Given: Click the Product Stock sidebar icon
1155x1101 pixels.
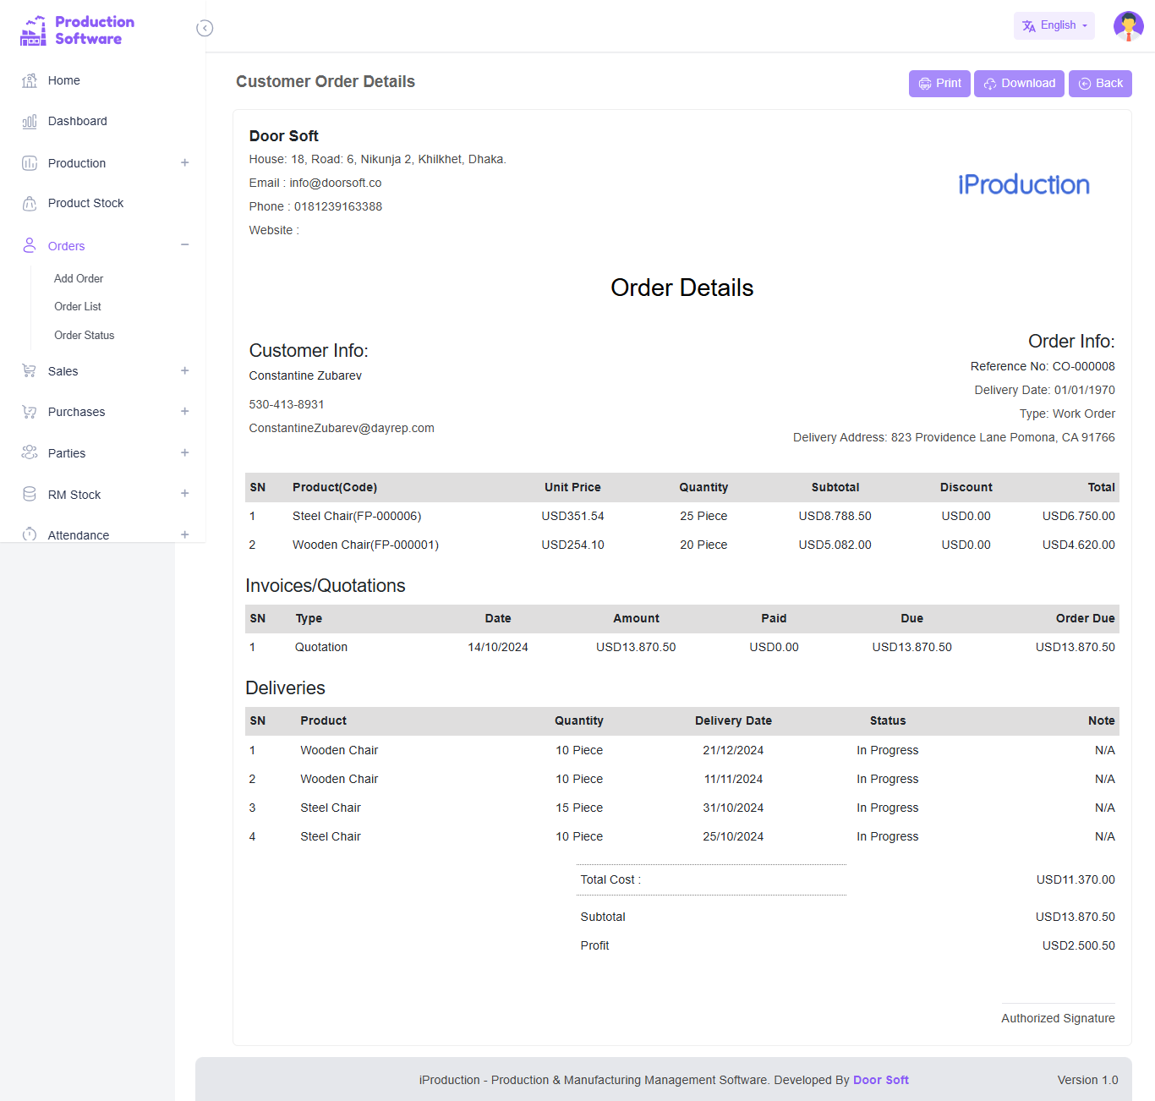Looking at the screenshot, I should [29, 203].
